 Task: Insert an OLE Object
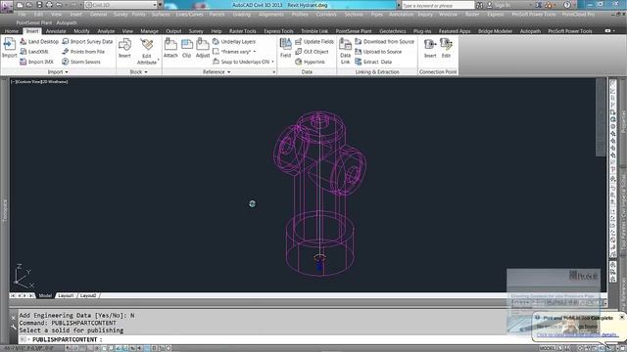tap(312, 52)
